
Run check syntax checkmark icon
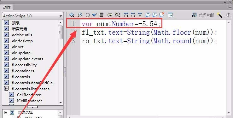[x=95, y=15]
